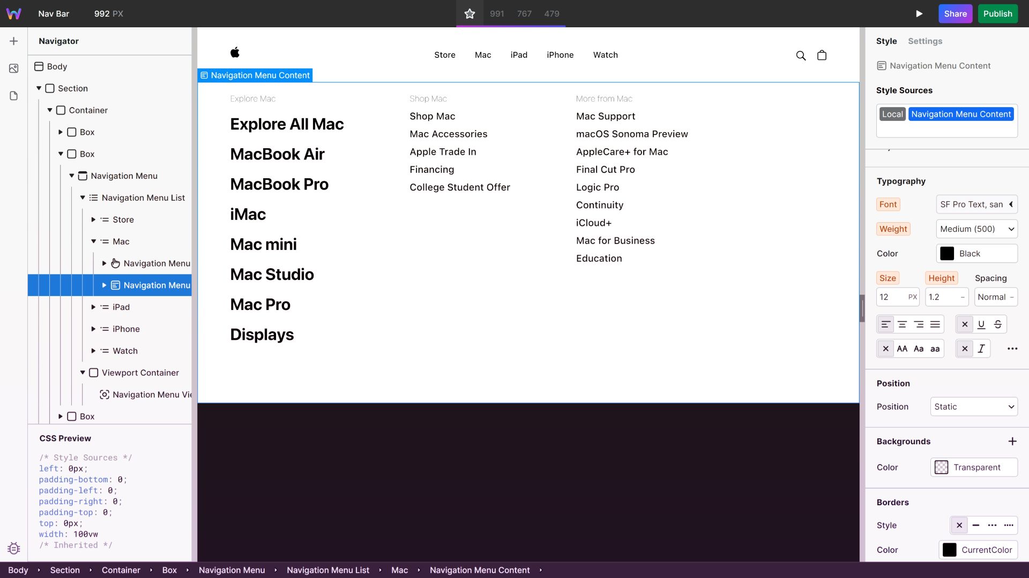
Task: Collapse the Navigation Menu List tree item
Action: (83, 197)
